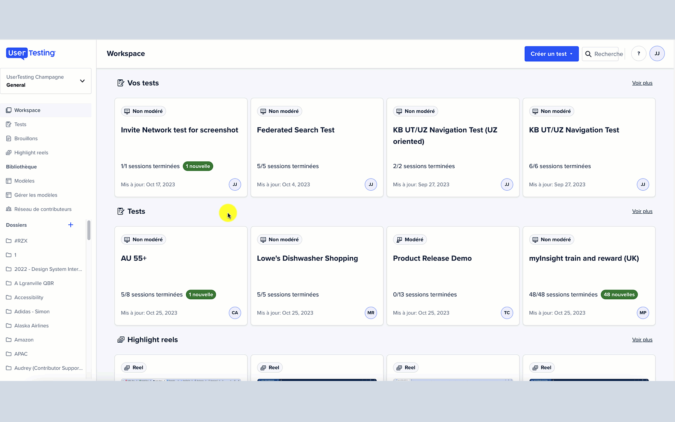Open Federated Search Test card
The height and width of the screenshot is (422, 675).
coord(317,147)
